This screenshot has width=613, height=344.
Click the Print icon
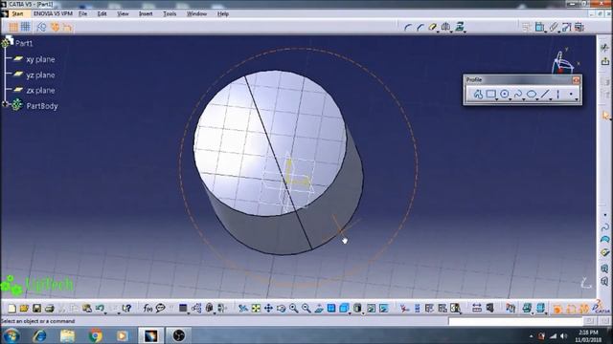tap(49, 309)
